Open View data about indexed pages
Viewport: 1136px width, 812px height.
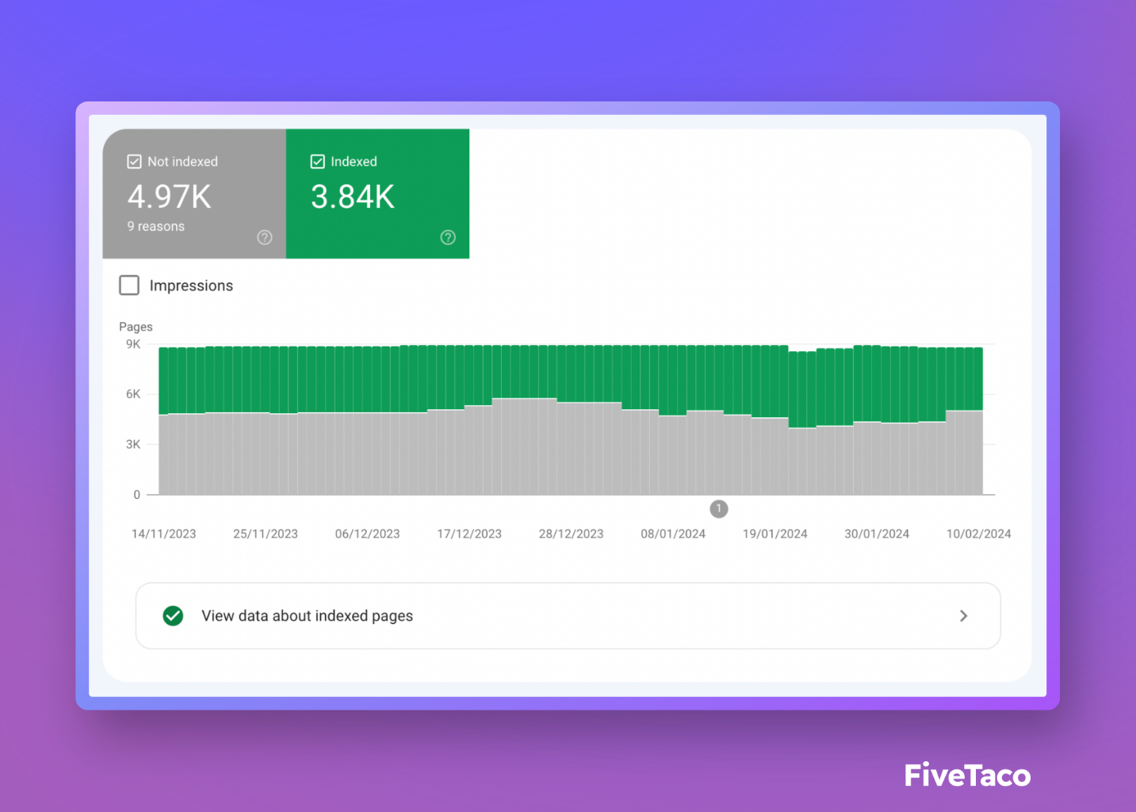point(568,616)
